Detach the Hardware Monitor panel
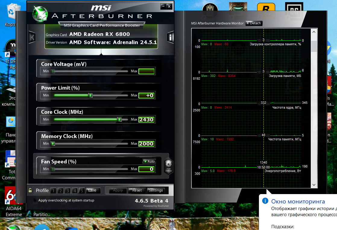This screenshot has width=337, height=230. point(254,23)
